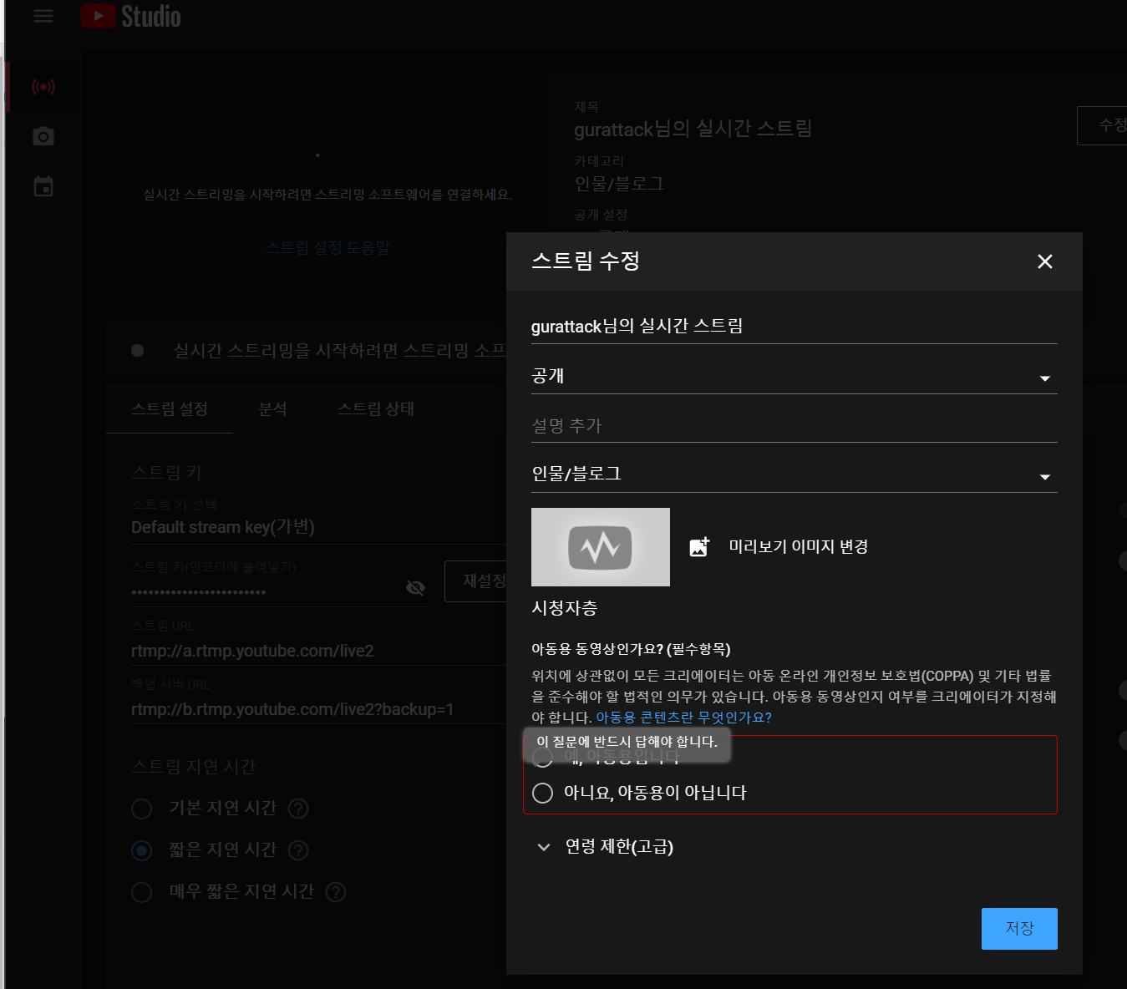
Task: Click help icon next to 기본 지연 시간
Action: [298, 809]
